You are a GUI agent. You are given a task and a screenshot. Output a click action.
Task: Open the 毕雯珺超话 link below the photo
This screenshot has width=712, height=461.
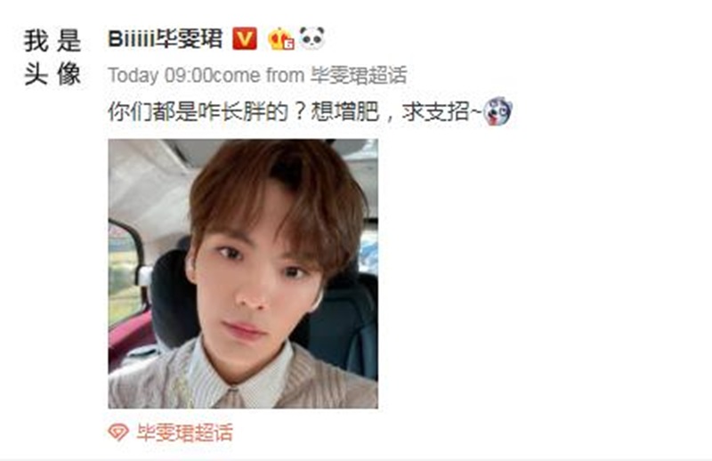point(185,433)
